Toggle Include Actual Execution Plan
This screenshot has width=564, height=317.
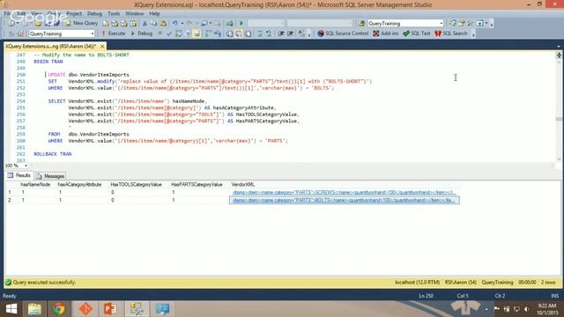[208, 33]
